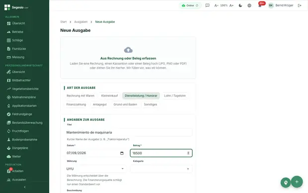Click the invoice upload drop zone text
The width and height of the screenshot is (308, 193).
tap(128, 66)
